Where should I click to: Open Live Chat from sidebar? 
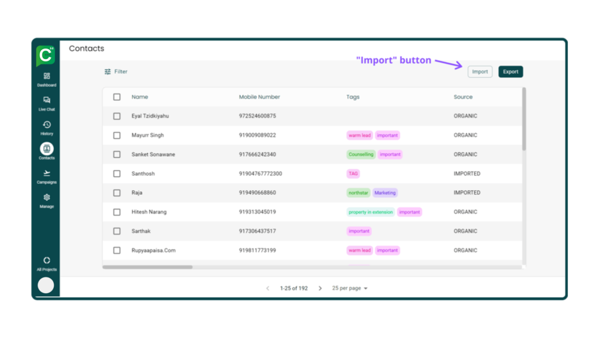tap(47, 101)
